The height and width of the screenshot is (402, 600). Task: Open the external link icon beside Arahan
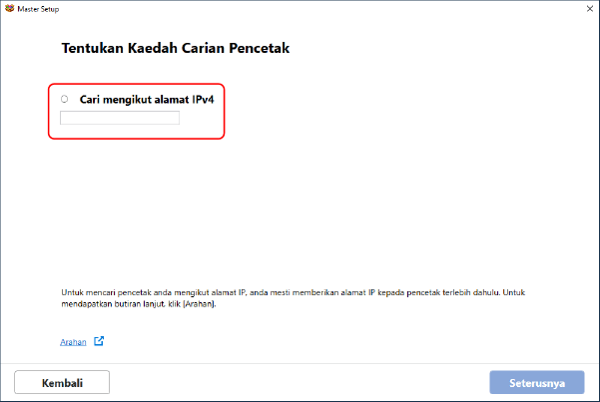click(99, 341)
